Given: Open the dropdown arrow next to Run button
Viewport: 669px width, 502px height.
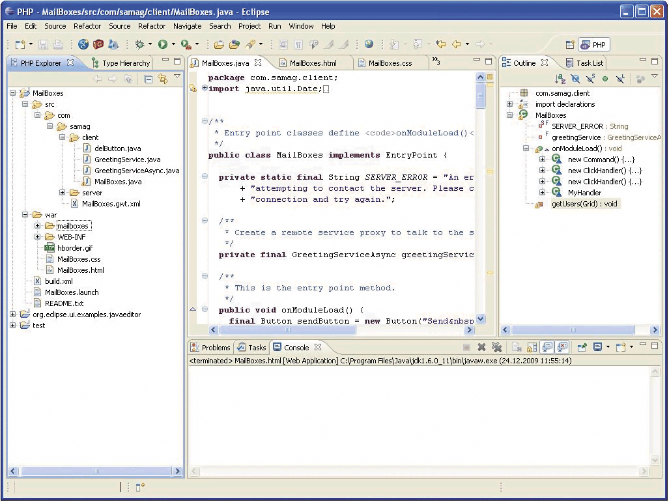Looking at the screenshot, I should (173, 44).
